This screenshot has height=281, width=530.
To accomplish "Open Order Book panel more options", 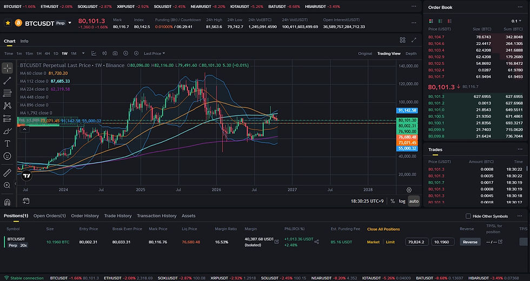I will coord(520,6).
